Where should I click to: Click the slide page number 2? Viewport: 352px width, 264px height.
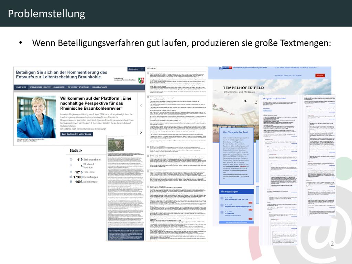332,244
